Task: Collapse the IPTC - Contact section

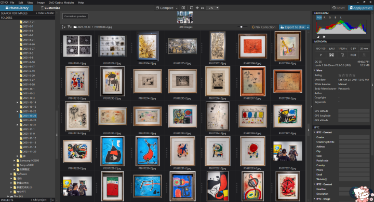Action: pos(314,132)
